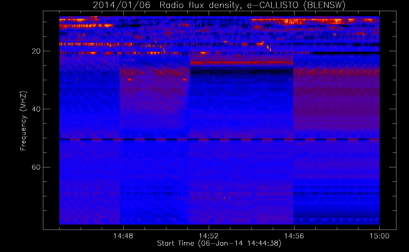Click the 20 frequency tick label
This screenshot has width=409, height=252.
coord(36,51)
